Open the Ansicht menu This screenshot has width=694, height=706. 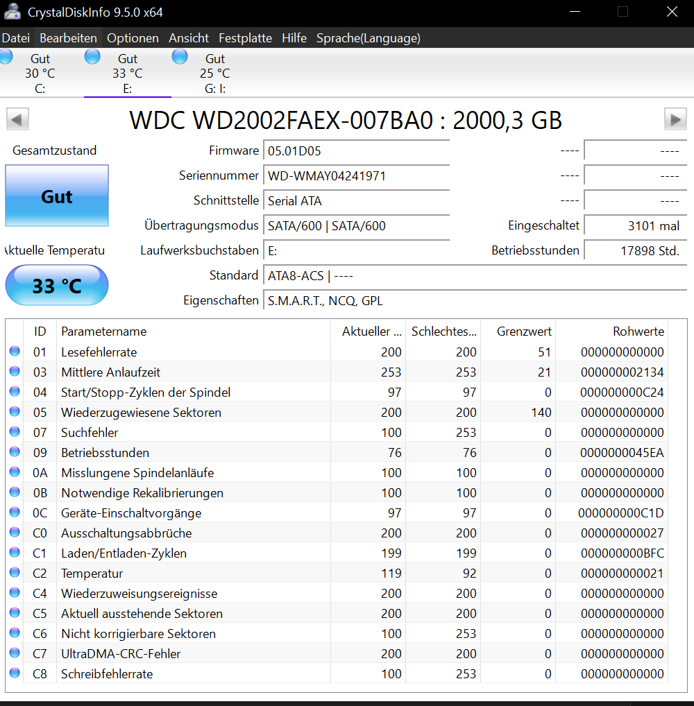click(x=188, y=38)
